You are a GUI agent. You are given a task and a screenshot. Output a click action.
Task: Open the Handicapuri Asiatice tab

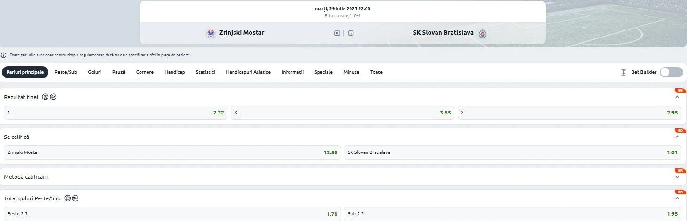pos(248,72)
